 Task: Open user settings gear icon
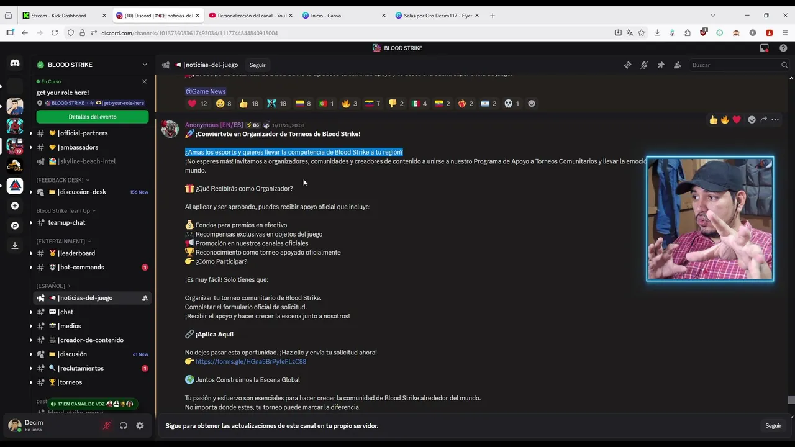click(140, 425)
